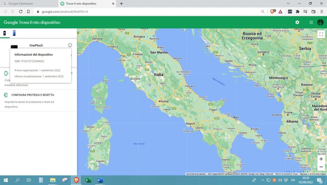Open browser extensions puzzle icon

tap(298, 12)
